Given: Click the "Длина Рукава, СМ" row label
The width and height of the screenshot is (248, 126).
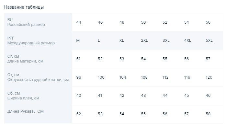Looking at the screenshot, I should point(26,111).
